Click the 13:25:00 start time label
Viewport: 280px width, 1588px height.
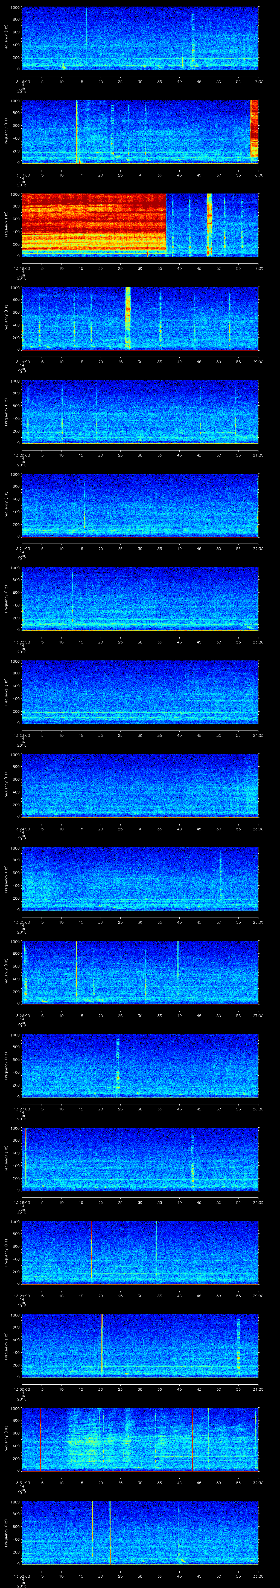point(22,922)
